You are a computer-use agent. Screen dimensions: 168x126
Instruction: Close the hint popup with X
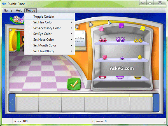[83, 32]
